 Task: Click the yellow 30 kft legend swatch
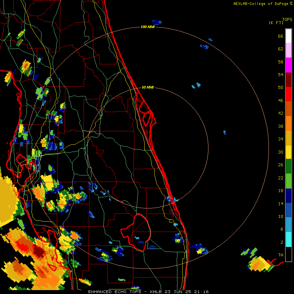[288, 152]
